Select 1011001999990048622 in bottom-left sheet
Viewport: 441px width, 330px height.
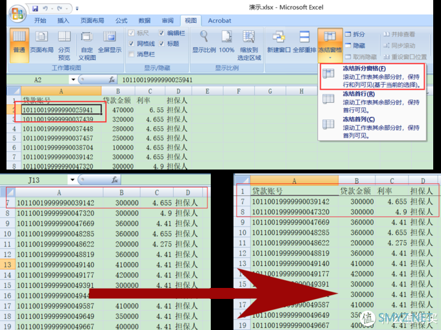(x=59, y=244)
